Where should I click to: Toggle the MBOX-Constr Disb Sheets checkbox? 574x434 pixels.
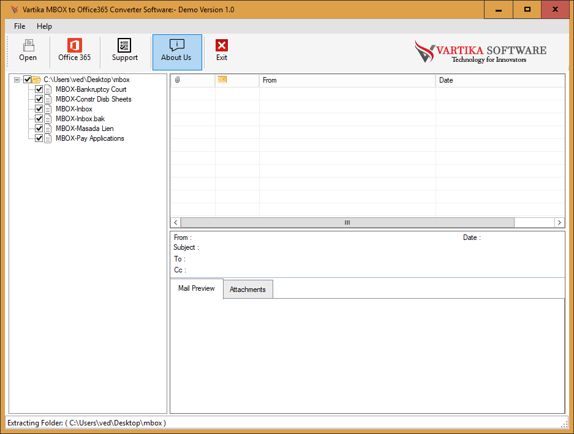pyautogui.click(x=39, y=99)
